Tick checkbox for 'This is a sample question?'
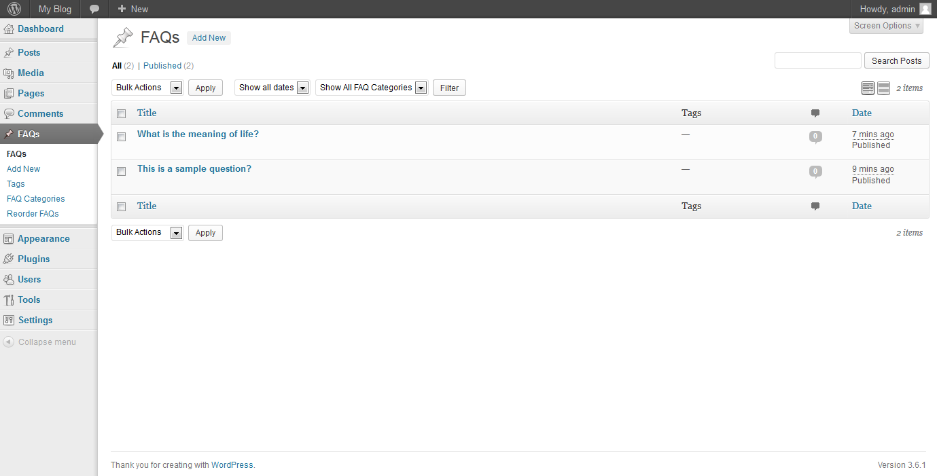 (x=122, y=171)
